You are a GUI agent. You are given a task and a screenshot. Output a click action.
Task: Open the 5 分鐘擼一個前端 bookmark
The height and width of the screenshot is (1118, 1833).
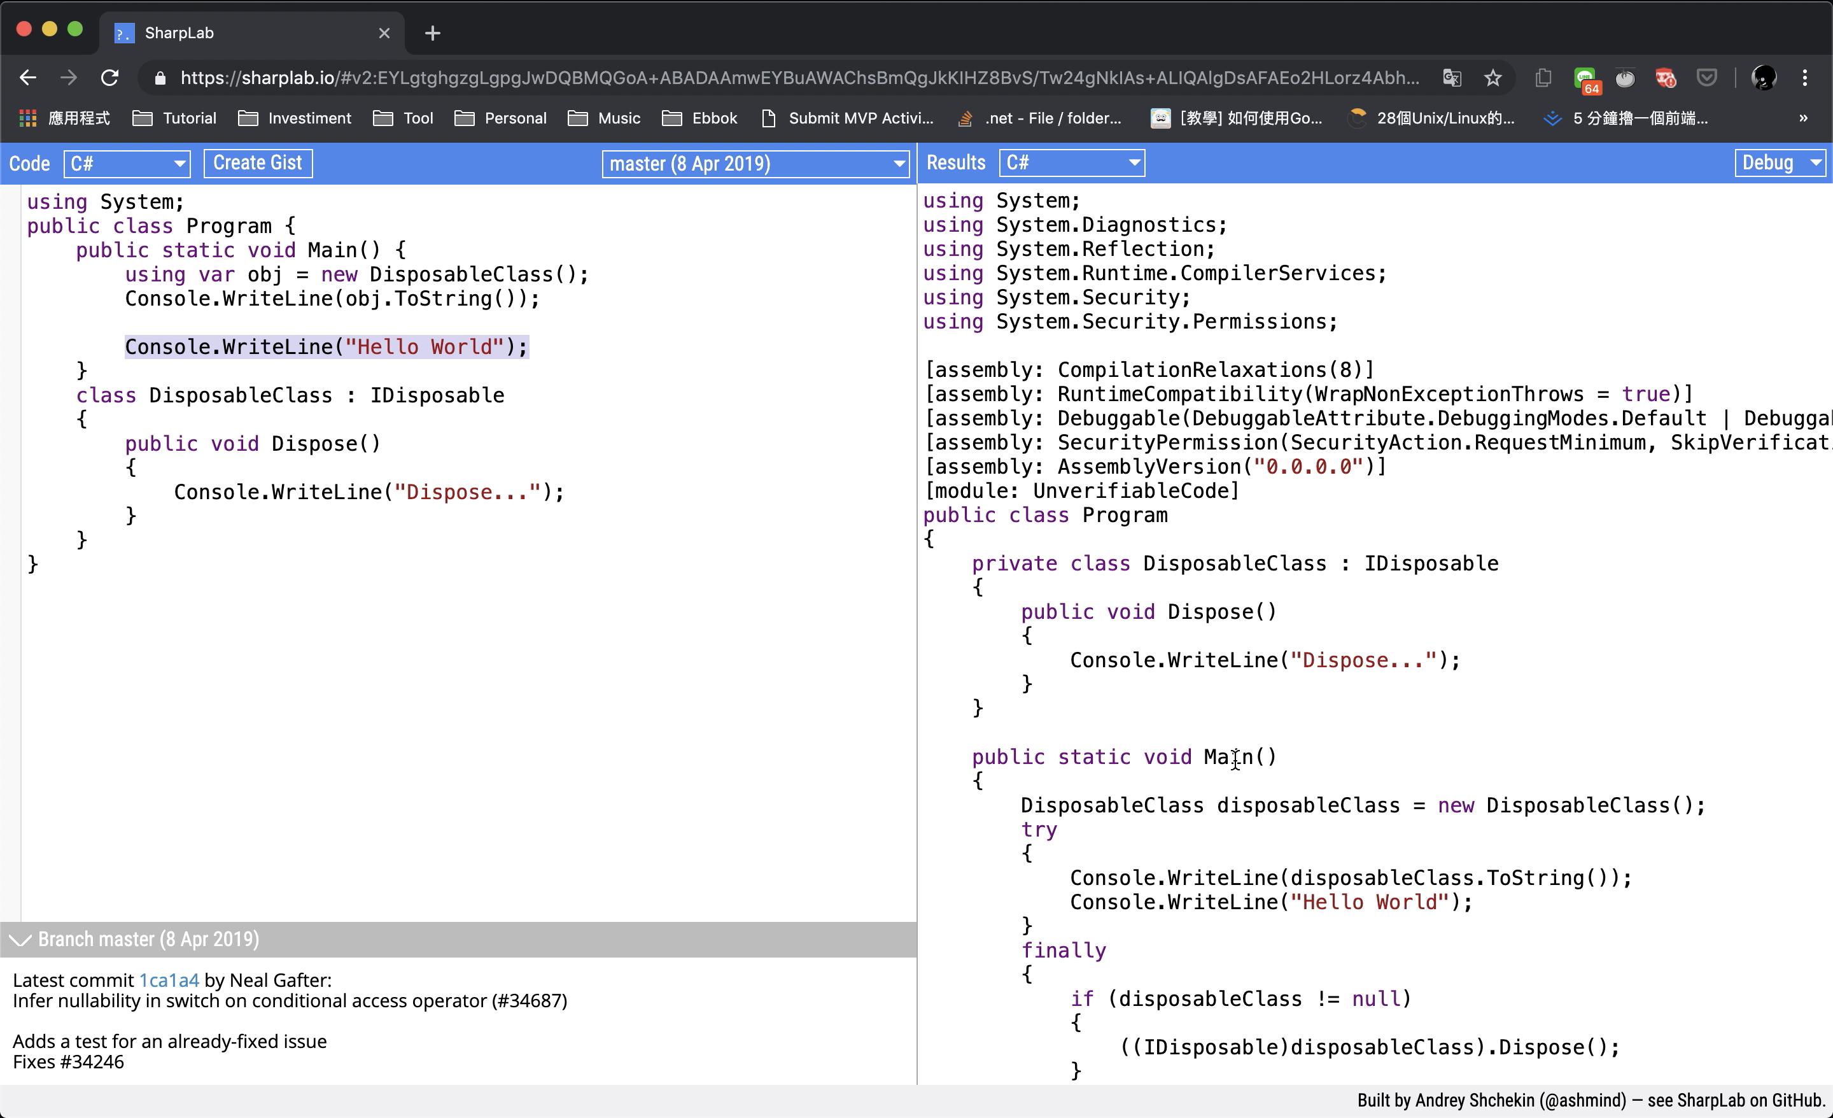[1626, 118]
